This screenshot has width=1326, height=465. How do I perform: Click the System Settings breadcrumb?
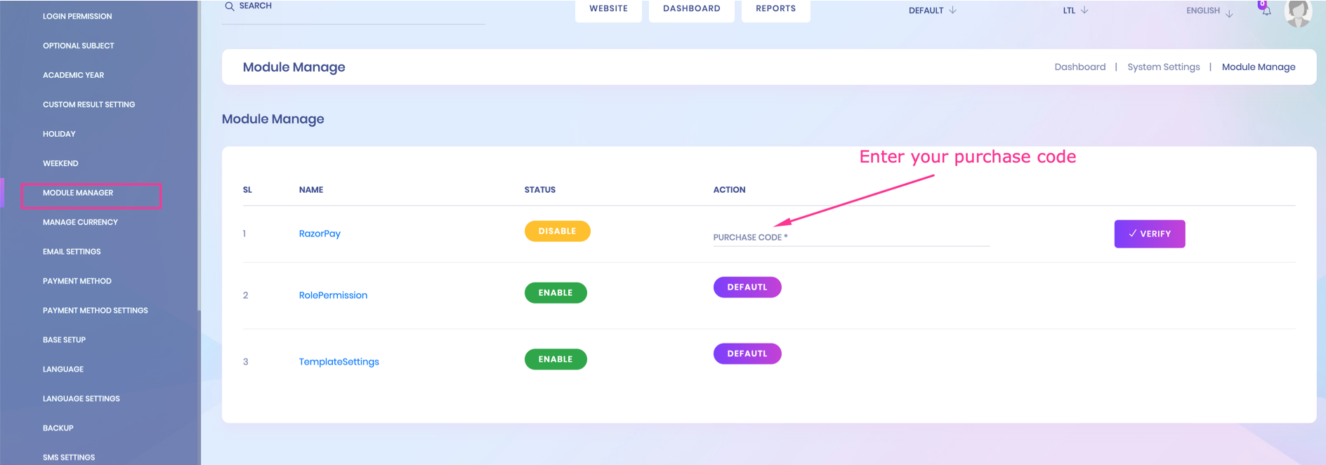click(x=1163, y=67)
